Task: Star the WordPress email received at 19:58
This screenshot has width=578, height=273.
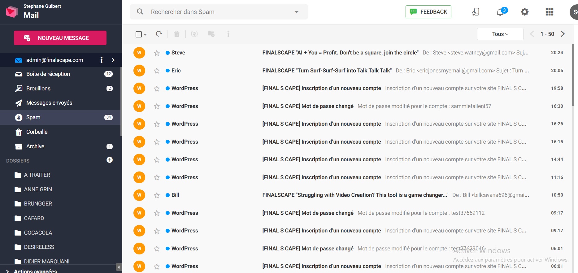Action: click(157, 89)
